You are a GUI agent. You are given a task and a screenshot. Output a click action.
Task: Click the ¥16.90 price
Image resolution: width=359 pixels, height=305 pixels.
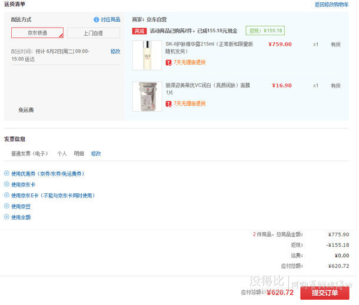[x=282, y=86]
